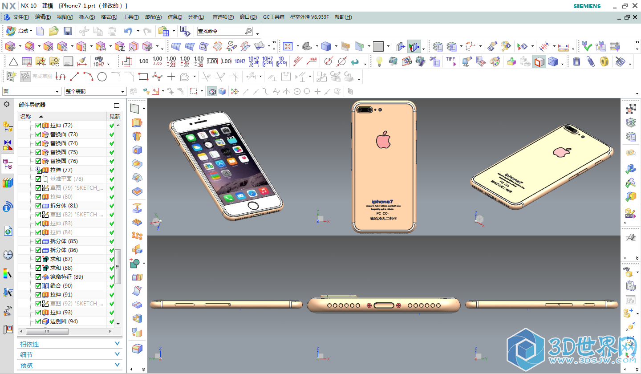This screenshot has height=374, width=641.
Task: Click the light bulb icon in the toolbar
Action: pos(379,61)
